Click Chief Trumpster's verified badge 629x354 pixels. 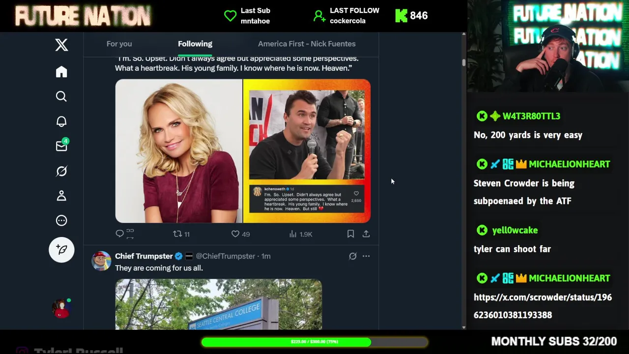(179, 256)
